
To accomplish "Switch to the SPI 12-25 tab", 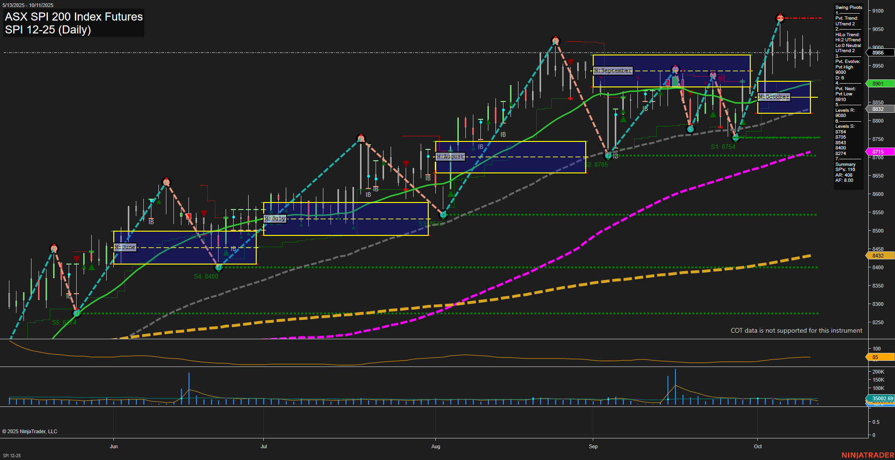I will click(x=13, y=456).
